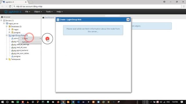Image resolution: width=186 pixels, height=104 pixels.
Task: Close the Create - Login/Group Role dialog
Action: [x=128, y=20]
